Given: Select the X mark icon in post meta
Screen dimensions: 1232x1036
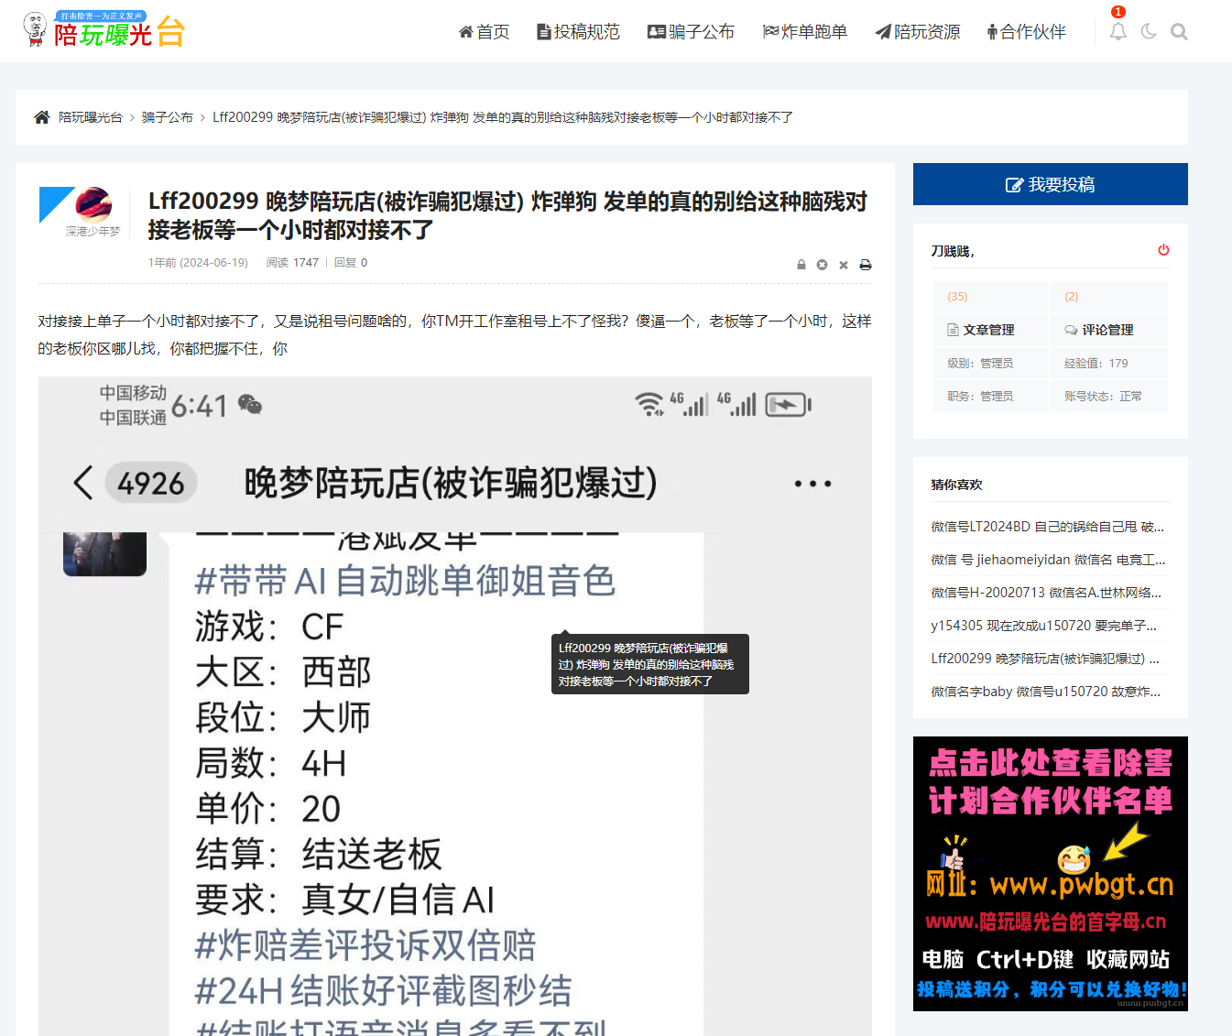Looking at the screenshot, I should [x=843, y=265].
